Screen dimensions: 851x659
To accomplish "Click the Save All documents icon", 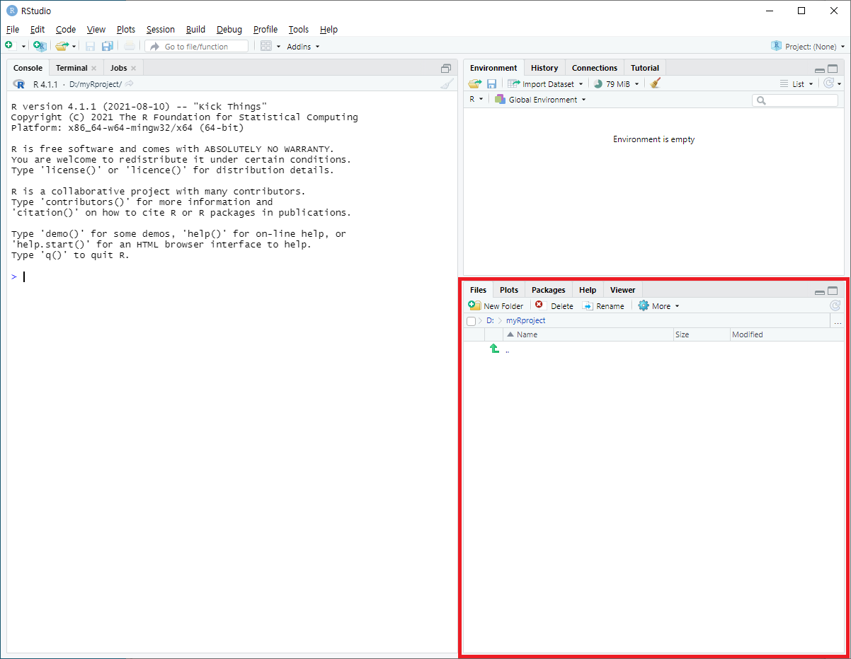I will (x=108, y=46).
